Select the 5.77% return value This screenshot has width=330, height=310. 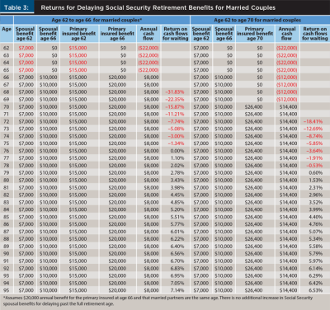[177, 224]
